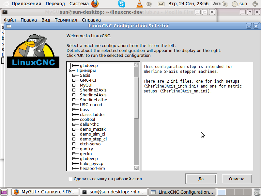
Task: Show desktop using bottom-left panel icon
Action: point(4,192)
